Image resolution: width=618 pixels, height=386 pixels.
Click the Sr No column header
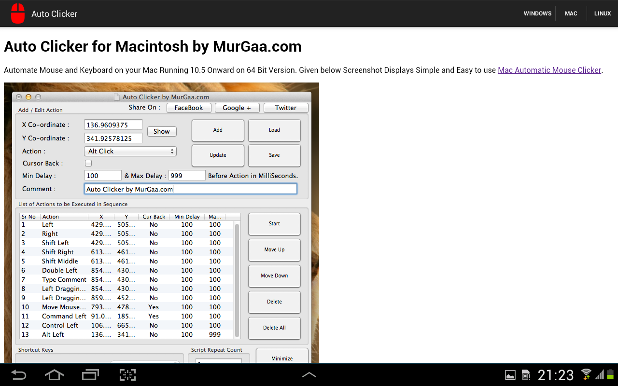tap(29, 217)
